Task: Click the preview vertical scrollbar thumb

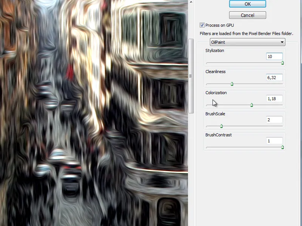Action: tap(191, 76)
